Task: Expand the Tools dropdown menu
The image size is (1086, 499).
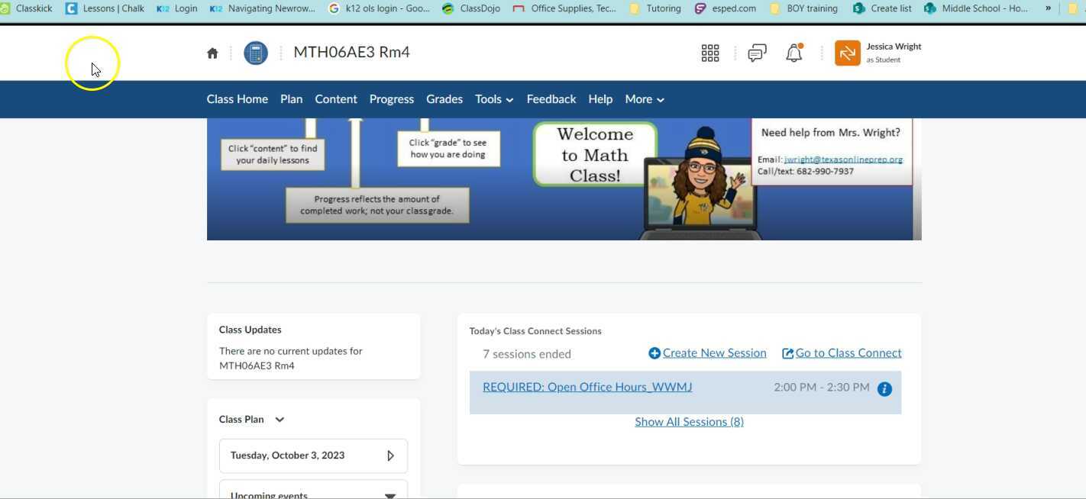Action: 493,99
